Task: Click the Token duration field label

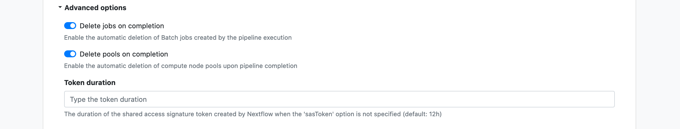Action: click(90, 83)
